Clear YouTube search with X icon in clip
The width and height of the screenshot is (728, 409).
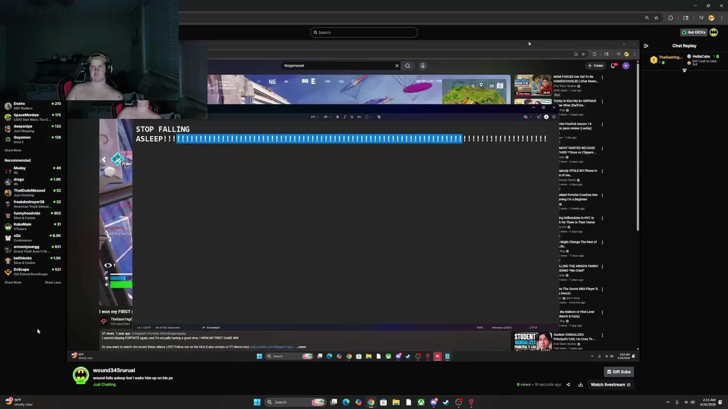(x=397, y=66)
